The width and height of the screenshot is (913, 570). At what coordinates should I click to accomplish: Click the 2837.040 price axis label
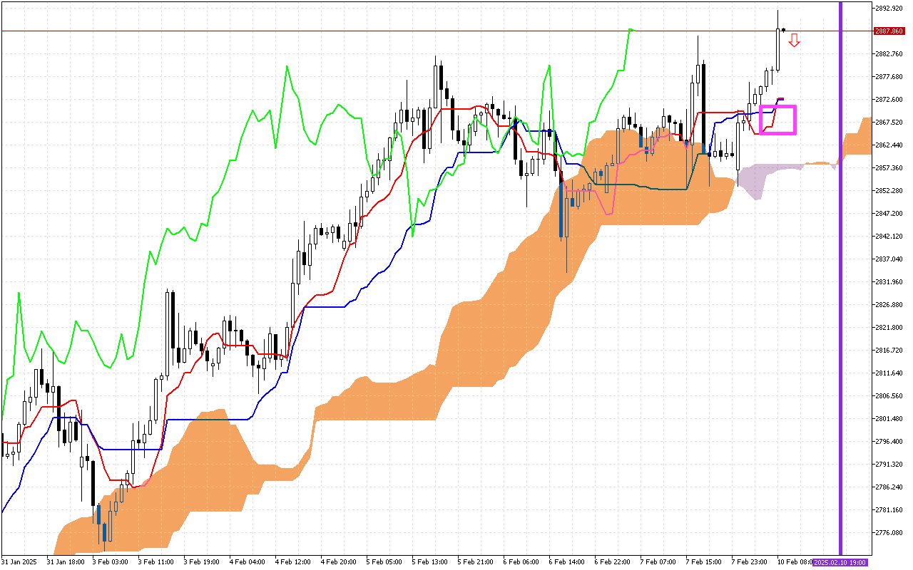[888, 259]
